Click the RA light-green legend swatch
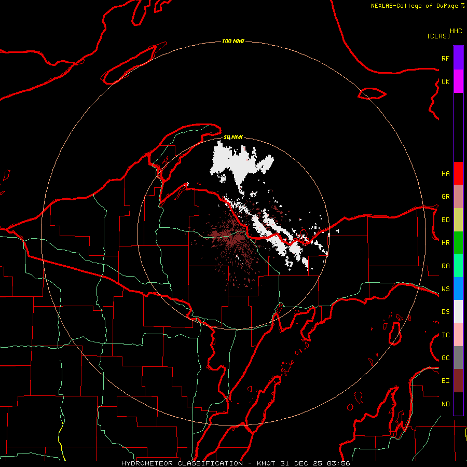 [x=458, y=266]
